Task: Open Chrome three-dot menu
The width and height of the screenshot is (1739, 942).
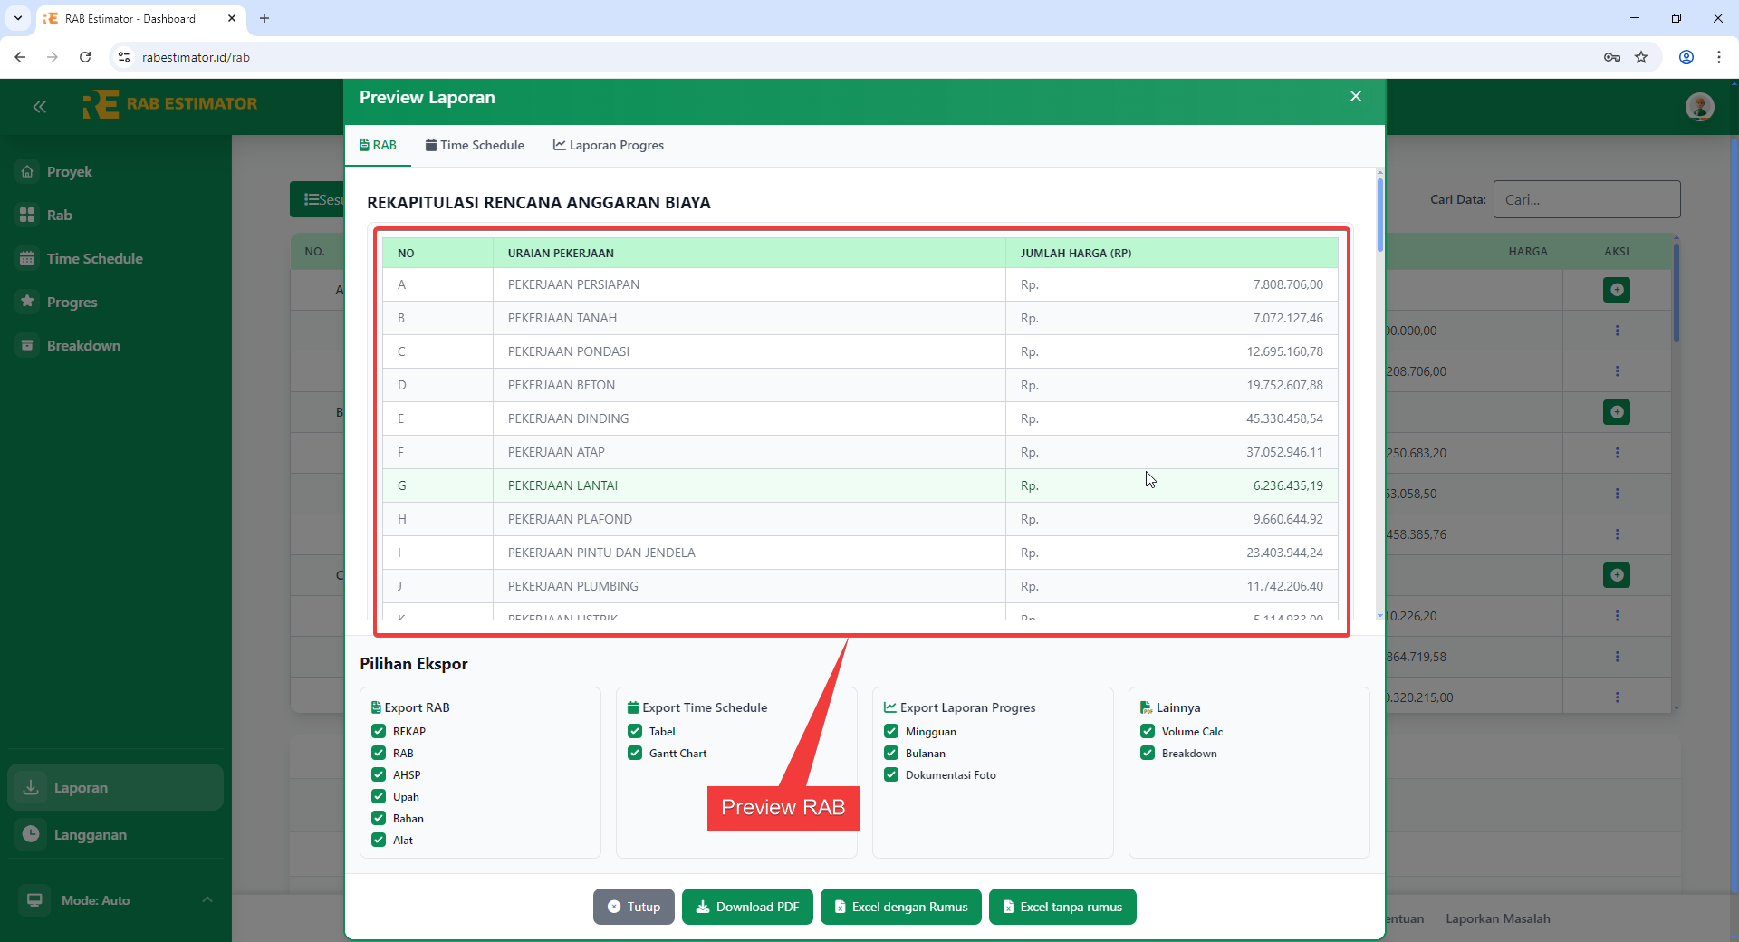Action: coord(1718,57)
